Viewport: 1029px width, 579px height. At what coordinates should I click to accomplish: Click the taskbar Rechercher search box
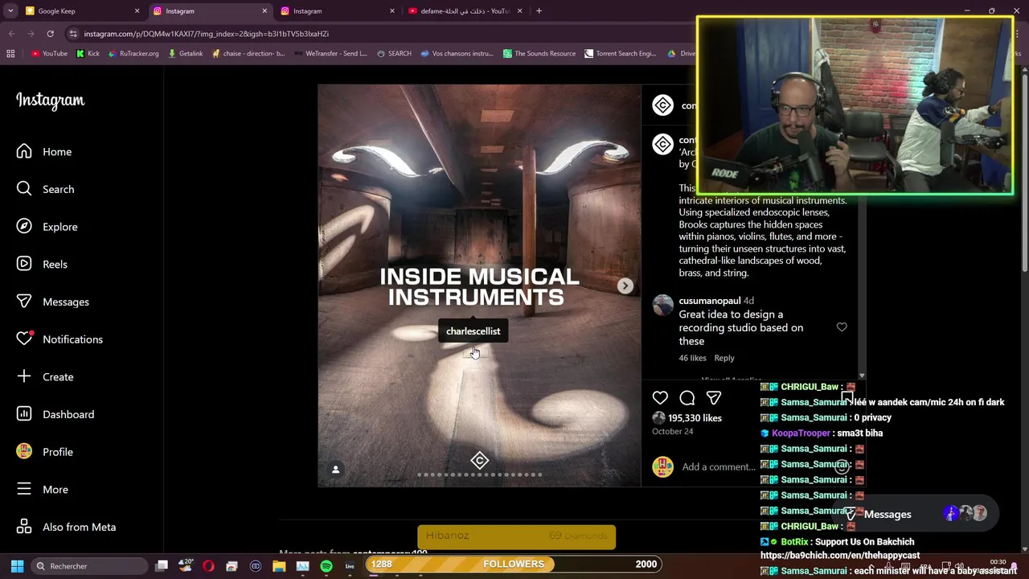[x=89, y=566]
